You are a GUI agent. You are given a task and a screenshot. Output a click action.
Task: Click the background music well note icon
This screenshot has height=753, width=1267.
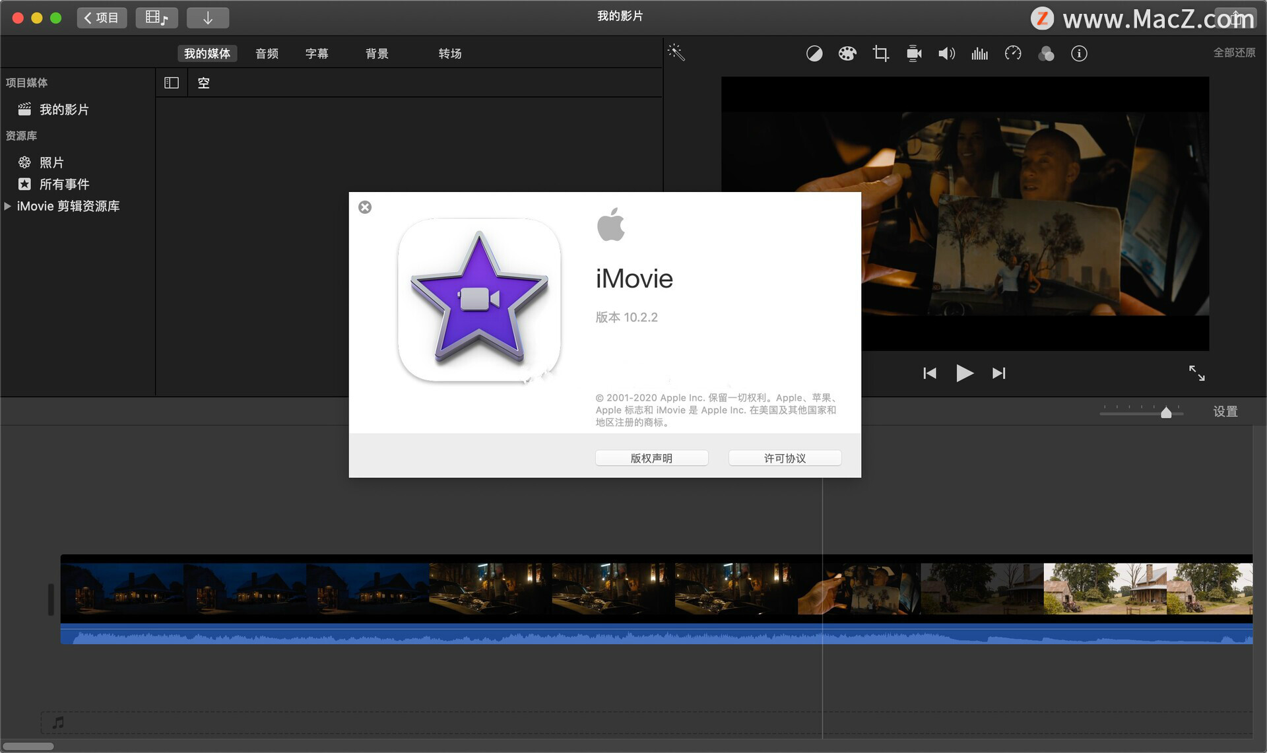pos(58,723)
